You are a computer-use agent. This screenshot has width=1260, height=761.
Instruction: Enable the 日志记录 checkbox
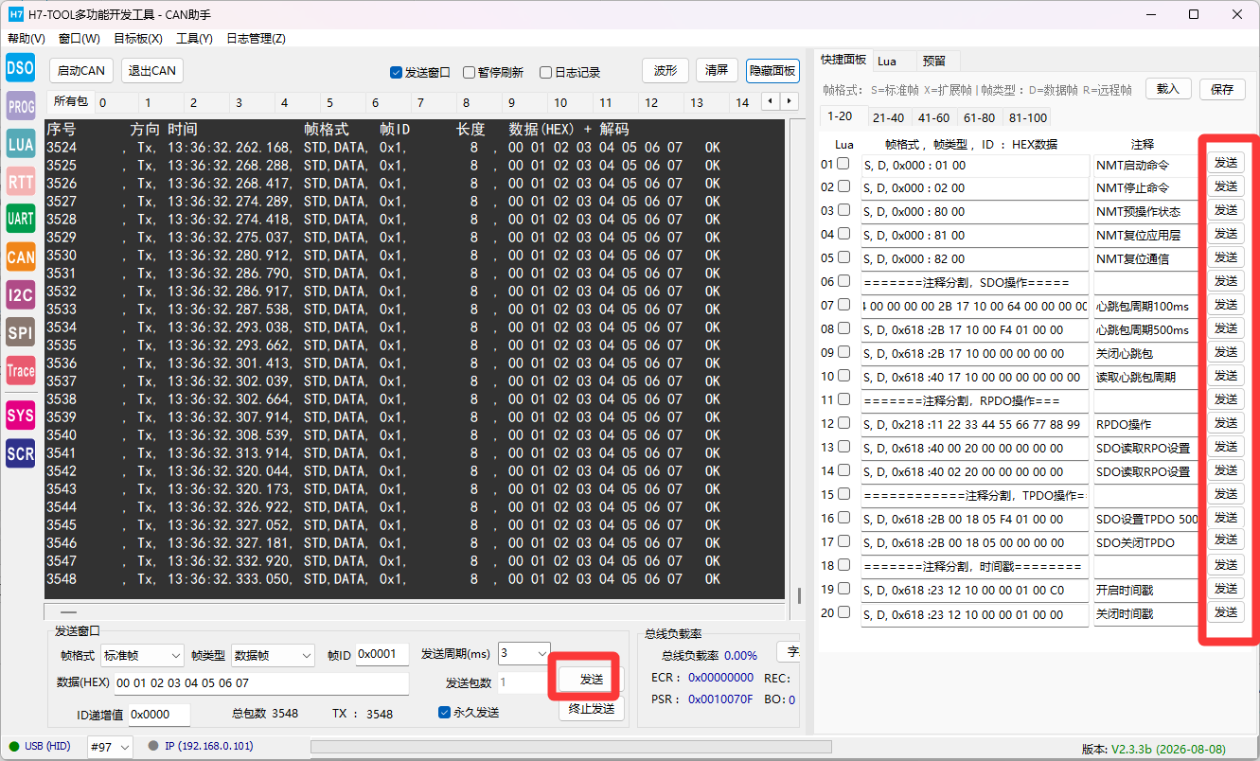pos(545,73)
